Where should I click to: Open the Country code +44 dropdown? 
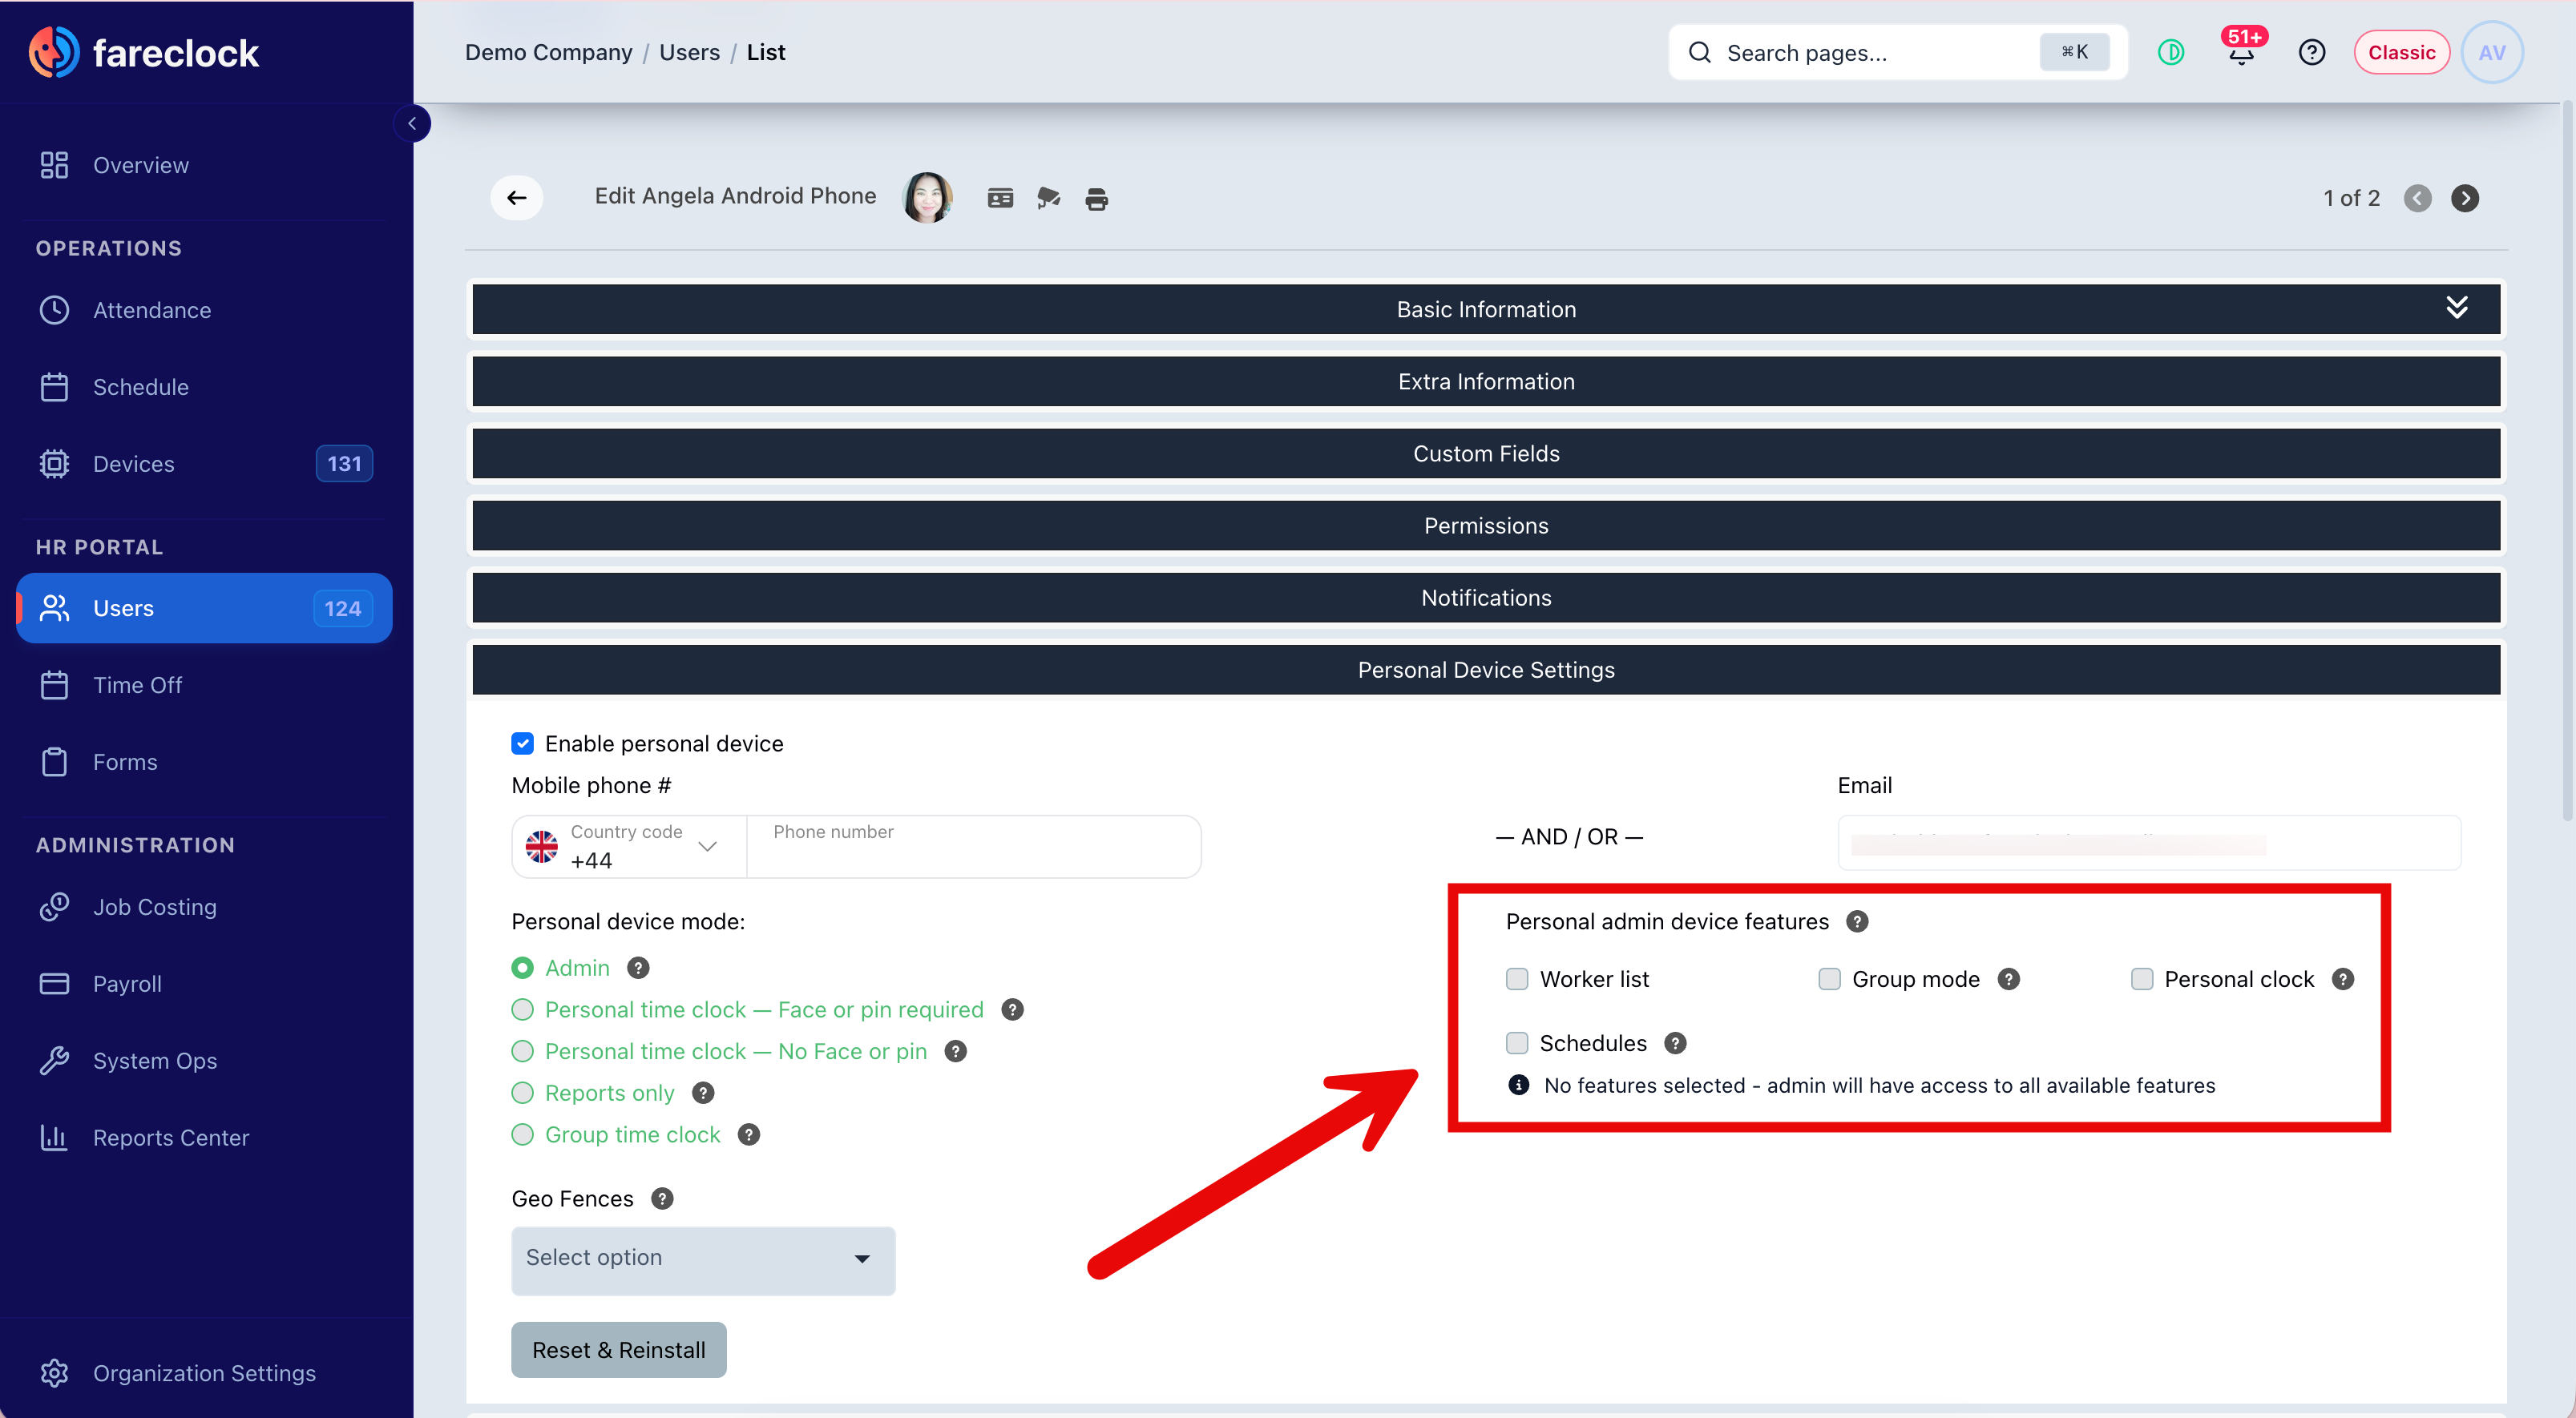pos(629,847)
